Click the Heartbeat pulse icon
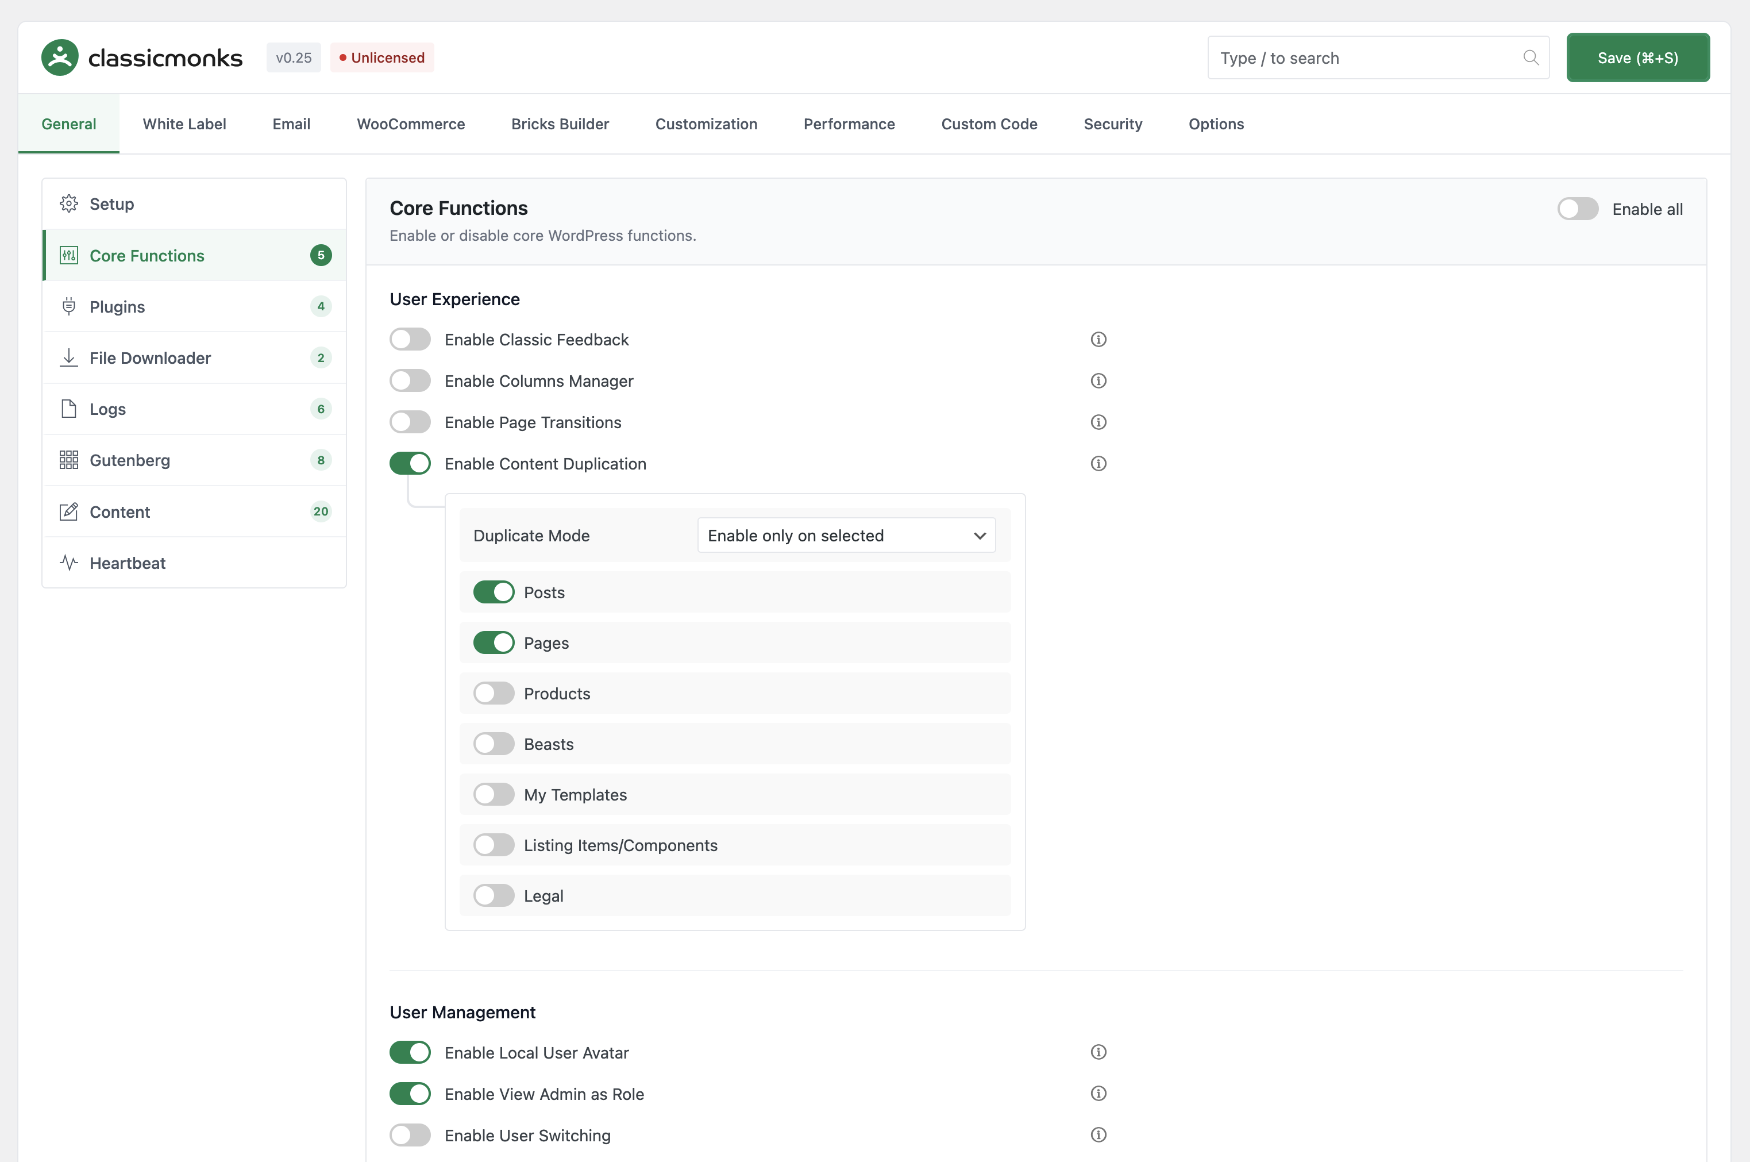The height and width of the screenshot is (1162, 1750). coord(69,563)
